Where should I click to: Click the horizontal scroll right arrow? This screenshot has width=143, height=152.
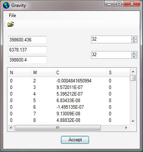click(x=126, y=128)
